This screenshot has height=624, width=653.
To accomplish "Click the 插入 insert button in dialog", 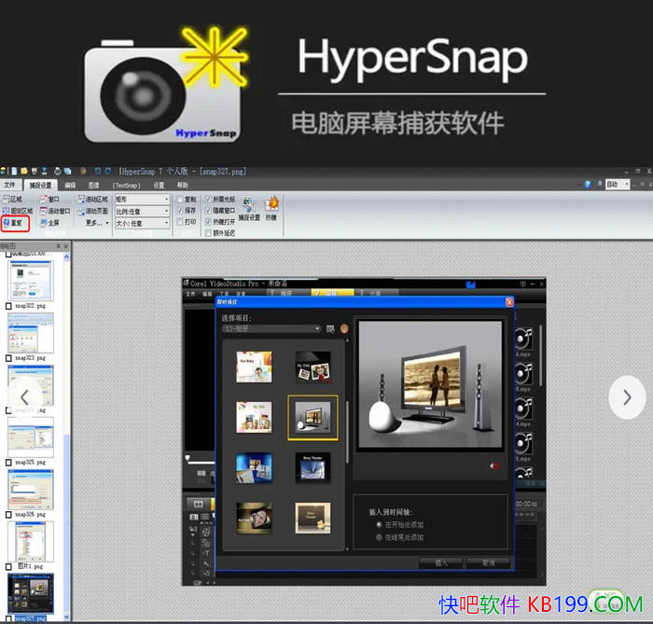I will [440, 563].
